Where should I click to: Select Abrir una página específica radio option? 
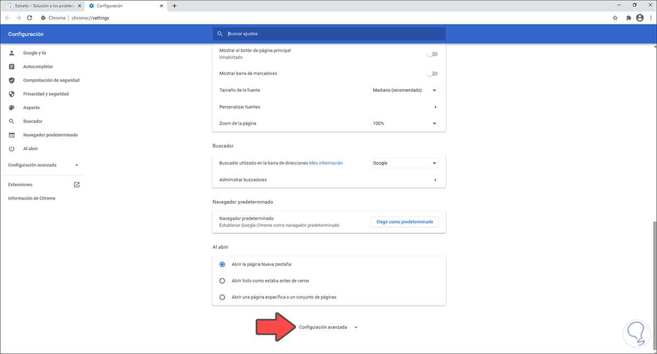pos(222,297)
